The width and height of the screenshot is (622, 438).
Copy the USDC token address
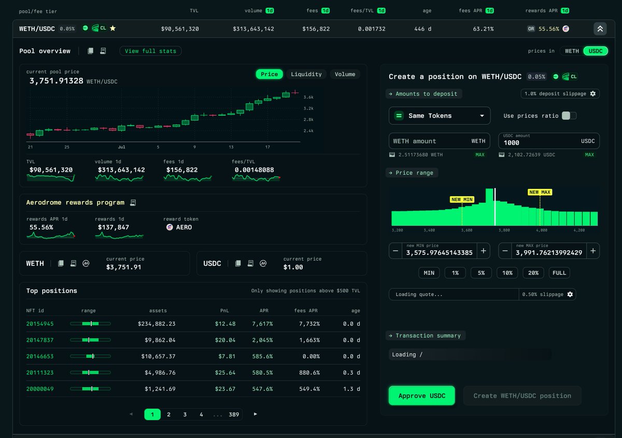[238, 264]
